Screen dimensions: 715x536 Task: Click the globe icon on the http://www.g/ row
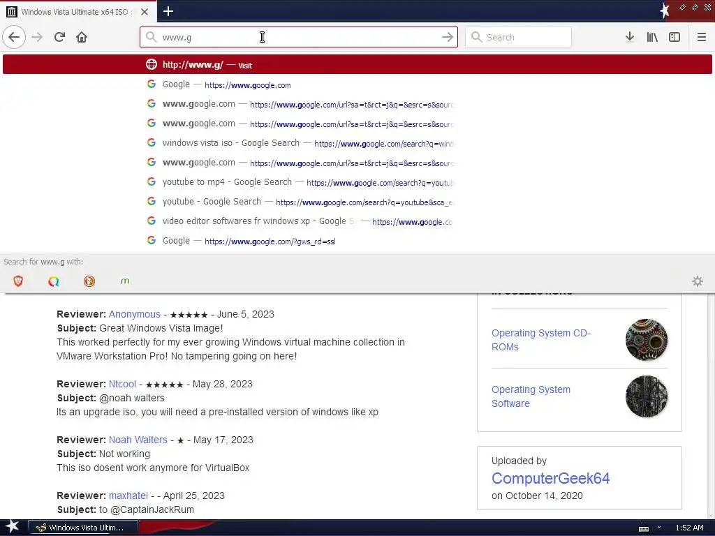click(152, 65)
